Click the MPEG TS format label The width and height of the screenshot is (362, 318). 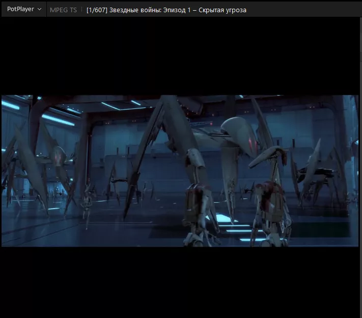coord(63,10)
